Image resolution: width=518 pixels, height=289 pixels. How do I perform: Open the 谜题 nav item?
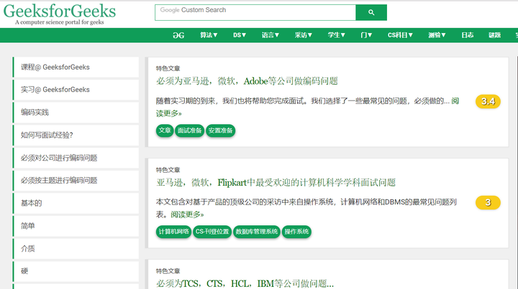[x=494, y=35]
